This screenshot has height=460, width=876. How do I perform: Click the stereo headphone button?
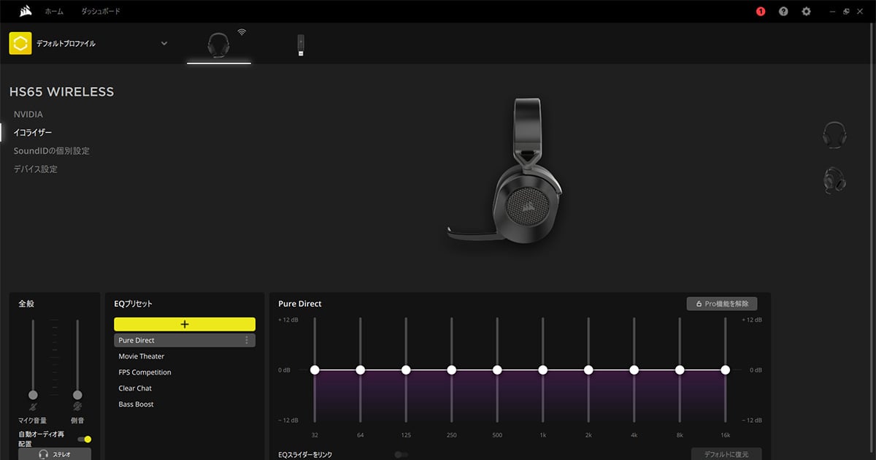[55, 453]
